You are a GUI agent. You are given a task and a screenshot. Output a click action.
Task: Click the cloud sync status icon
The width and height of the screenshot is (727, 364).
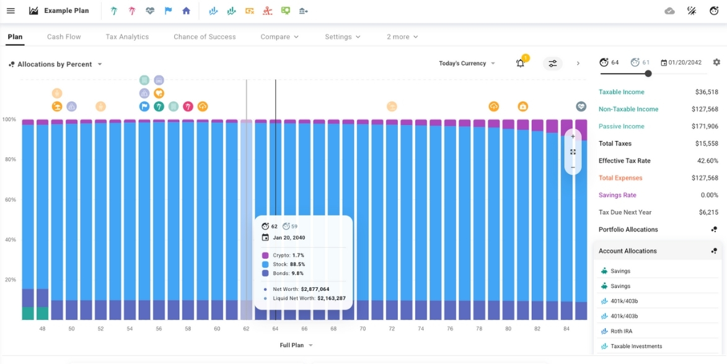point(669,11)
